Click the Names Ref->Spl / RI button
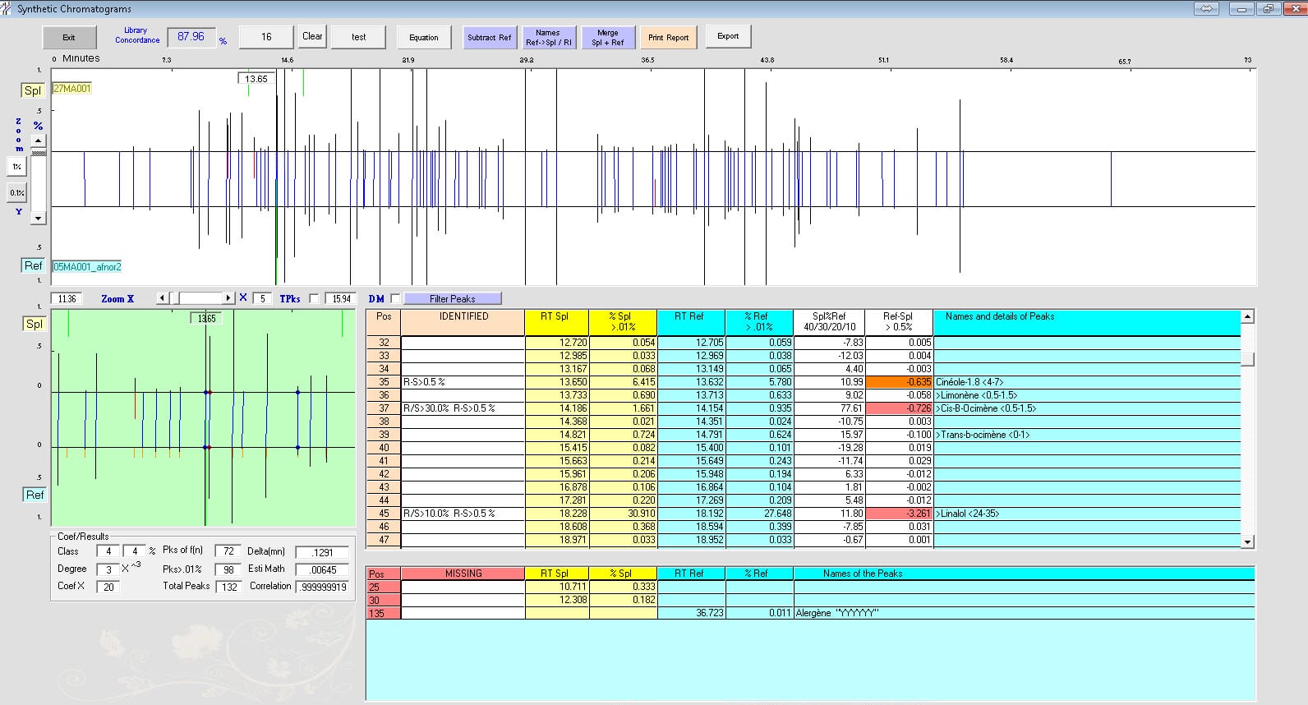1308x705 pixels. [x=548, y=37]
